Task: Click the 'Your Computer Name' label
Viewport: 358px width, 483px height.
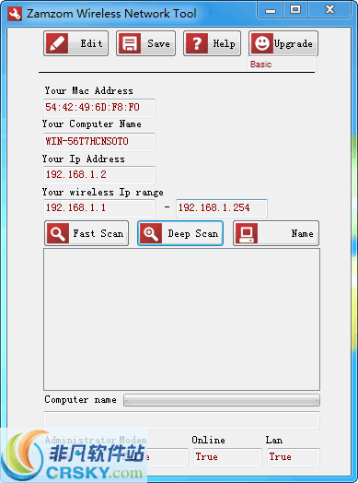Action: point(92,124)
